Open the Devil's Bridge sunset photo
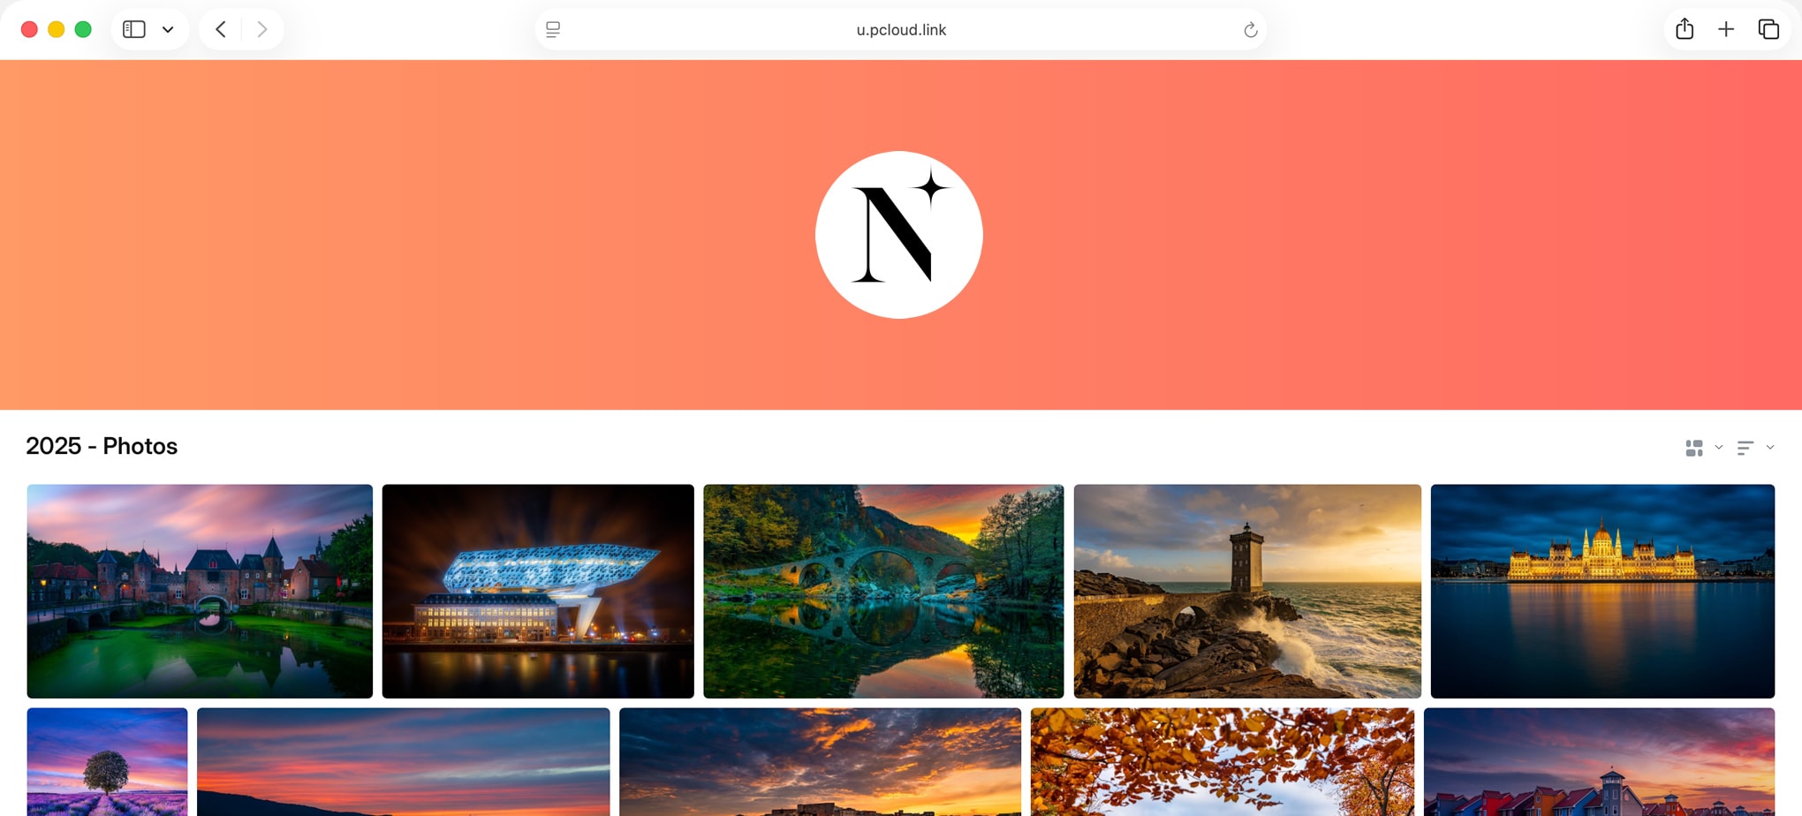The image size is (1802, 816). pos(883,589)
